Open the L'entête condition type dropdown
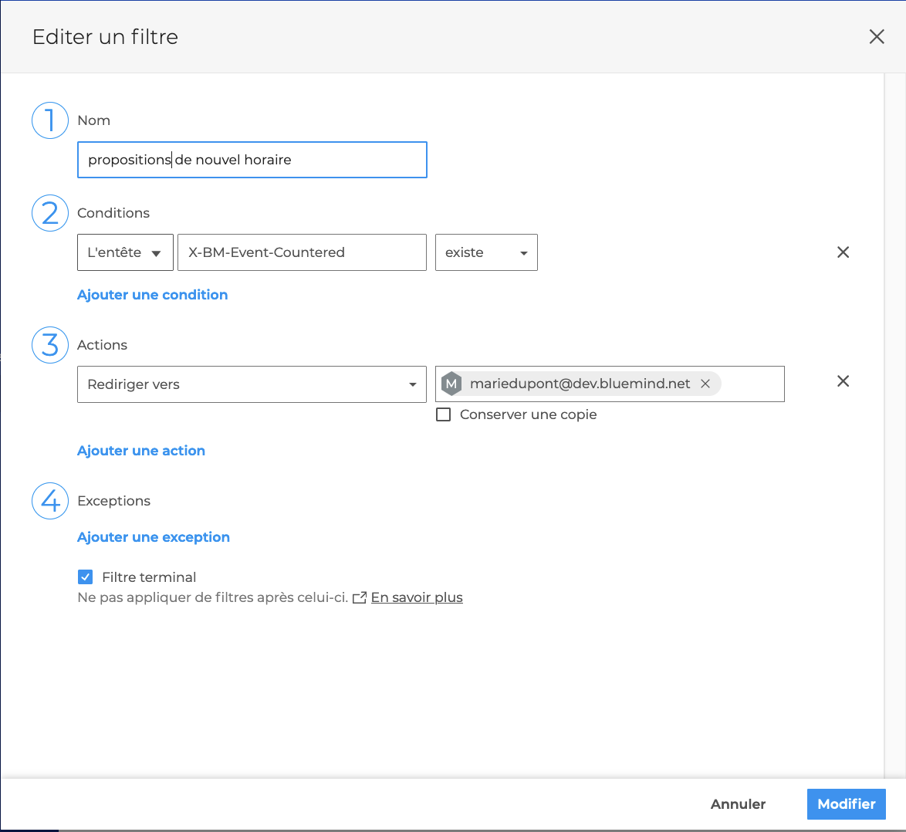 pyautogui.click(x=125, y=253)
